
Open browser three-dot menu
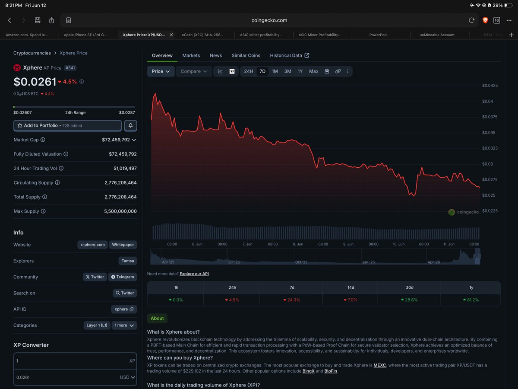click(x=509, y=20)
